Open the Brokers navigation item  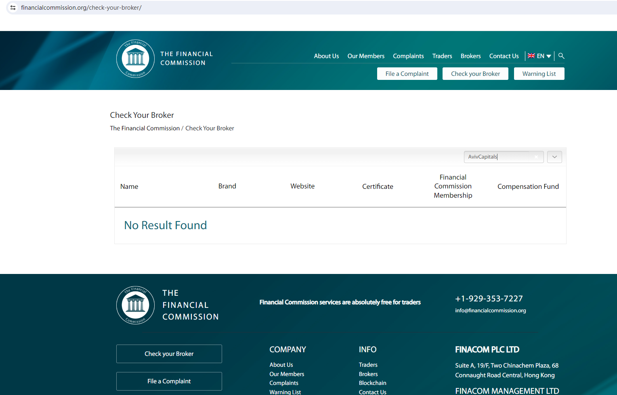pyautogui.click(x=470, y=56)
